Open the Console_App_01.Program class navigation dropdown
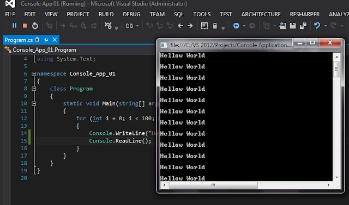The image size is (349, 205). coord(80,49)
